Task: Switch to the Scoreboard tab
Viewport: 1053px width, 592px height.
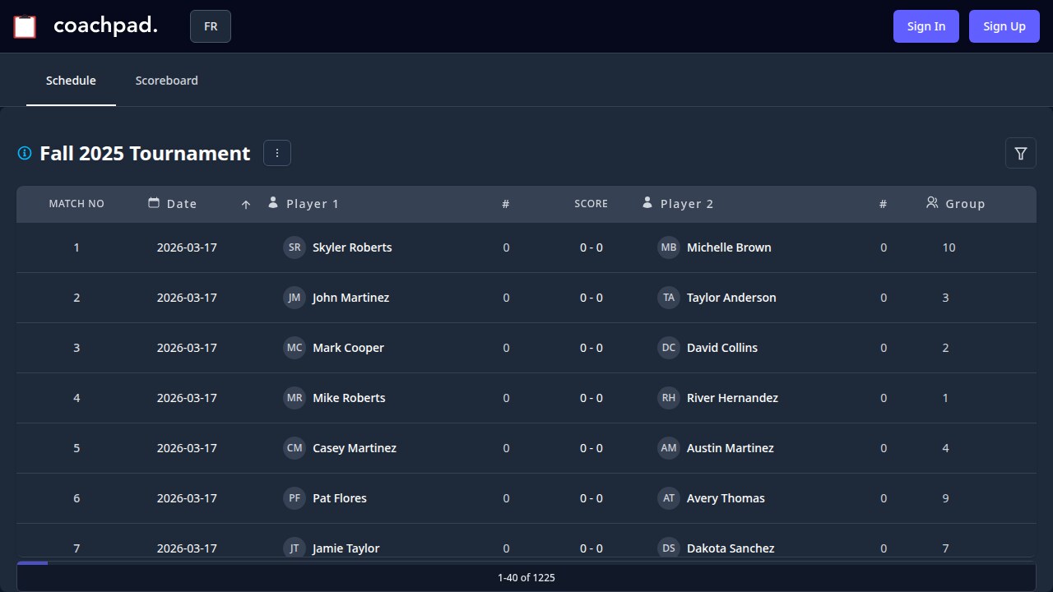Action: click(x=166, y=80)
